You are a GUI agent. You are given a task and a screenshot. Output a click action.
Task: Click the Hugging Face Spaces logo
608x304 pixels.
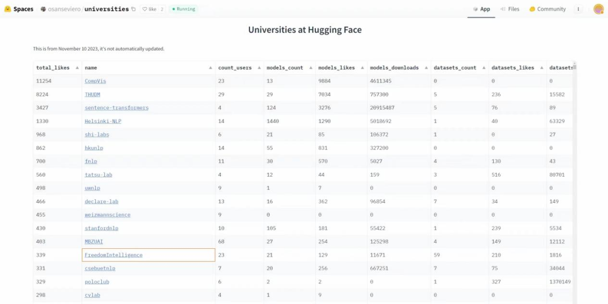19,9
